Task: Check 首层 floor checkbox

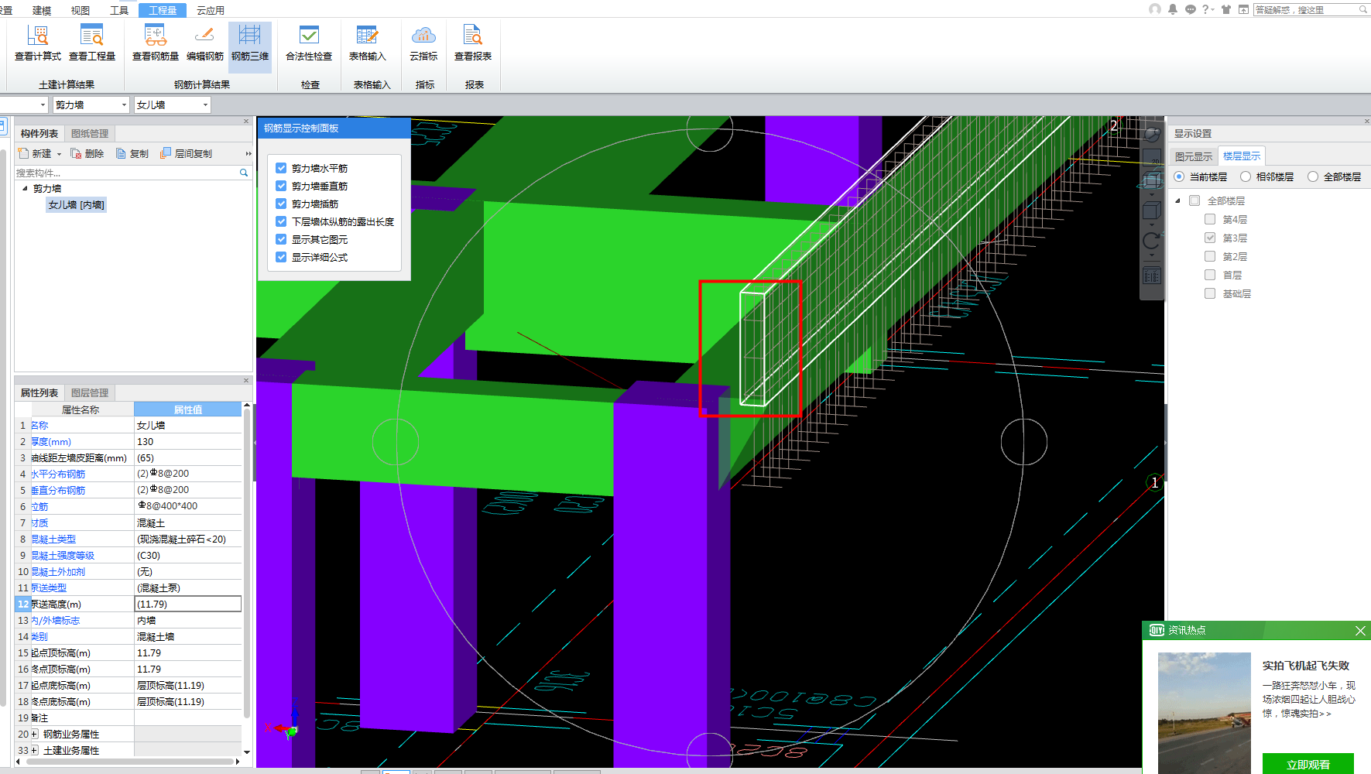Action: point(1210,275)
